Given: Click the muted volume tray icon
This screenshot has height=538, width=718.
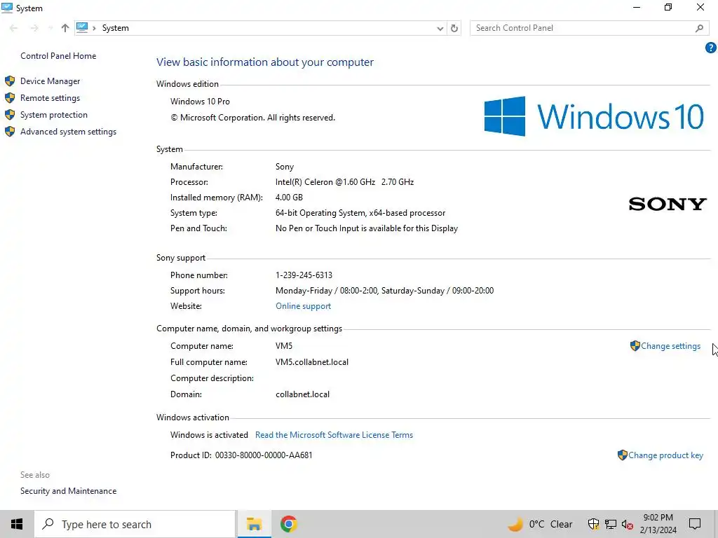Looking at the screenshot, I should (x=628, y=525).
